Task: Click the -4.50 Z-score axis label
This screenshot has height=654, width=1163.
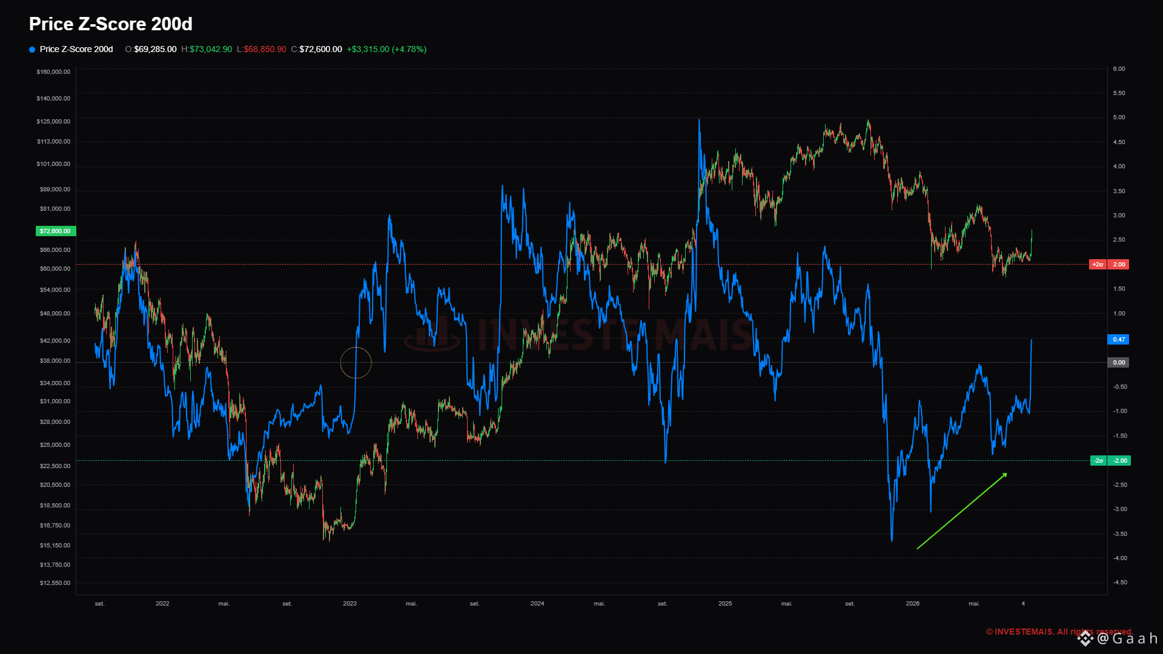Action: (1120, 582)
